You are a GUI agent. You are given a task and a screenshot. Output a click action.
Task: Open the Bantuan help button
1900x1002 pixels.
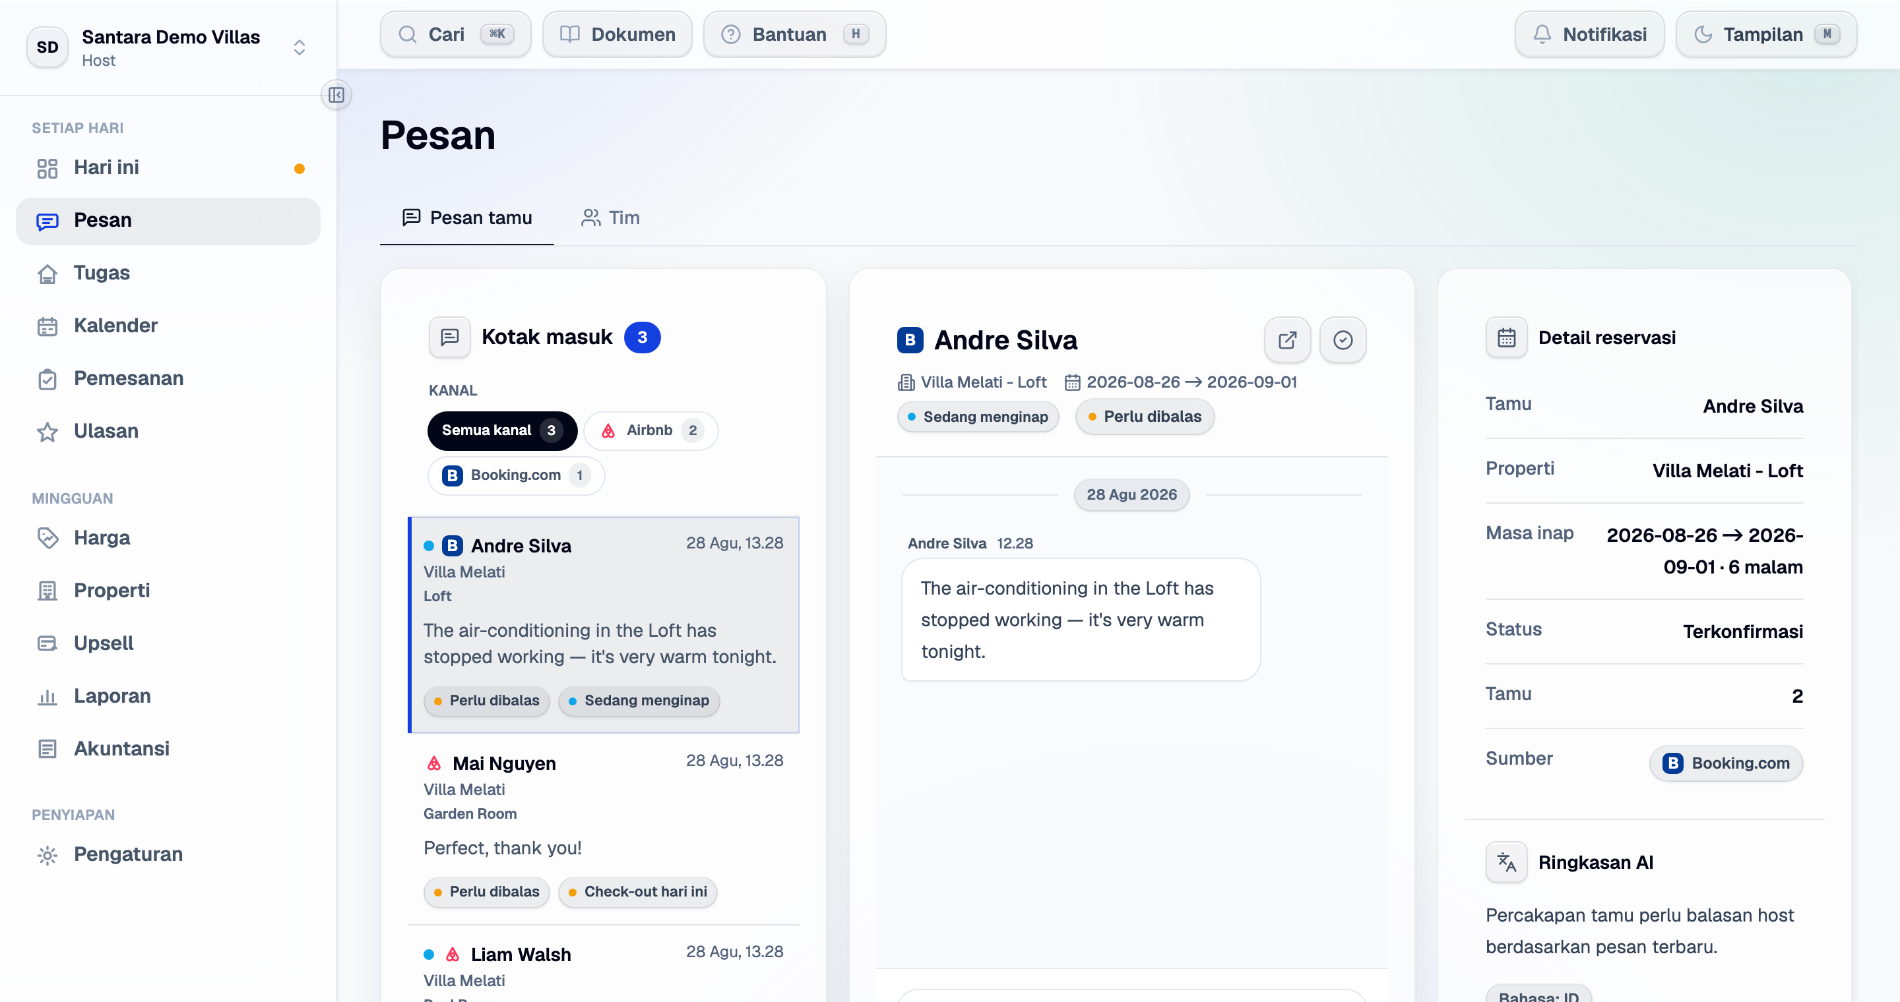(794, 35)
